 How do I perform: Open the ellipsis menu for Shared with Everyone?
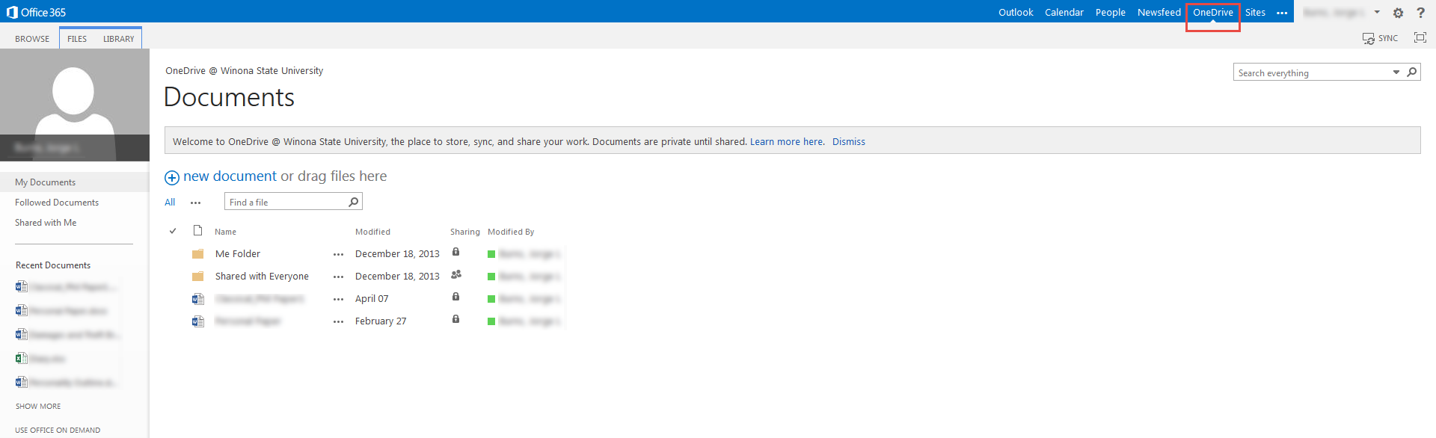coord(339,277)
